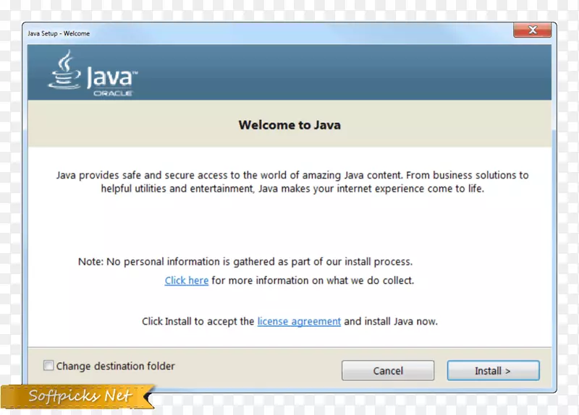Click the Java wordmark in the banner
Screen dimensions: 579x415
tap(111, 77)
